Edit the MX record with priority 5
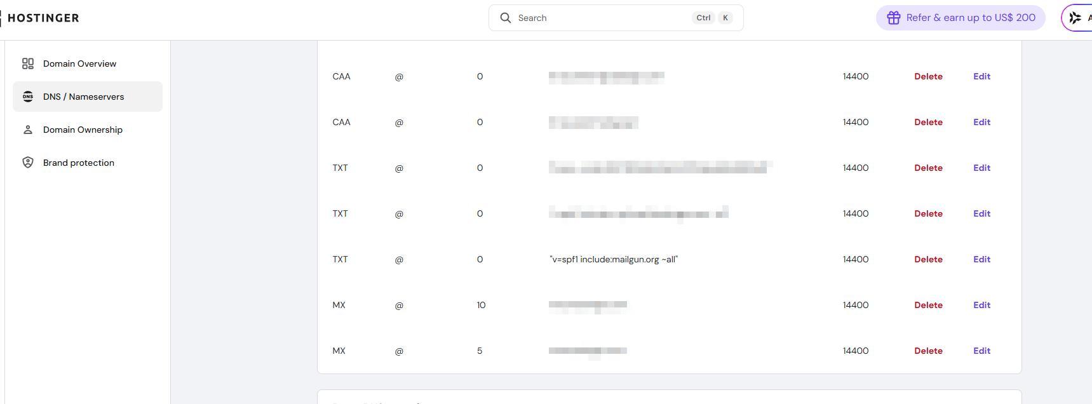The width and height of the screenshot is (1092, 404). (981, 351)
